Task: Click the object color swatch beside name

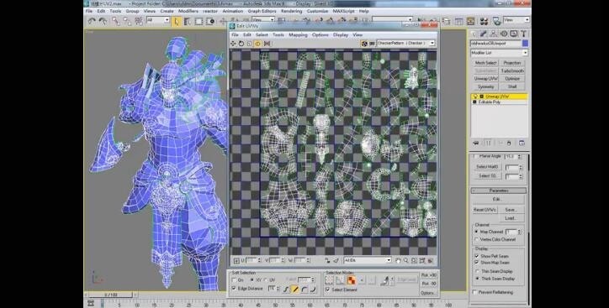Action: 525,44
